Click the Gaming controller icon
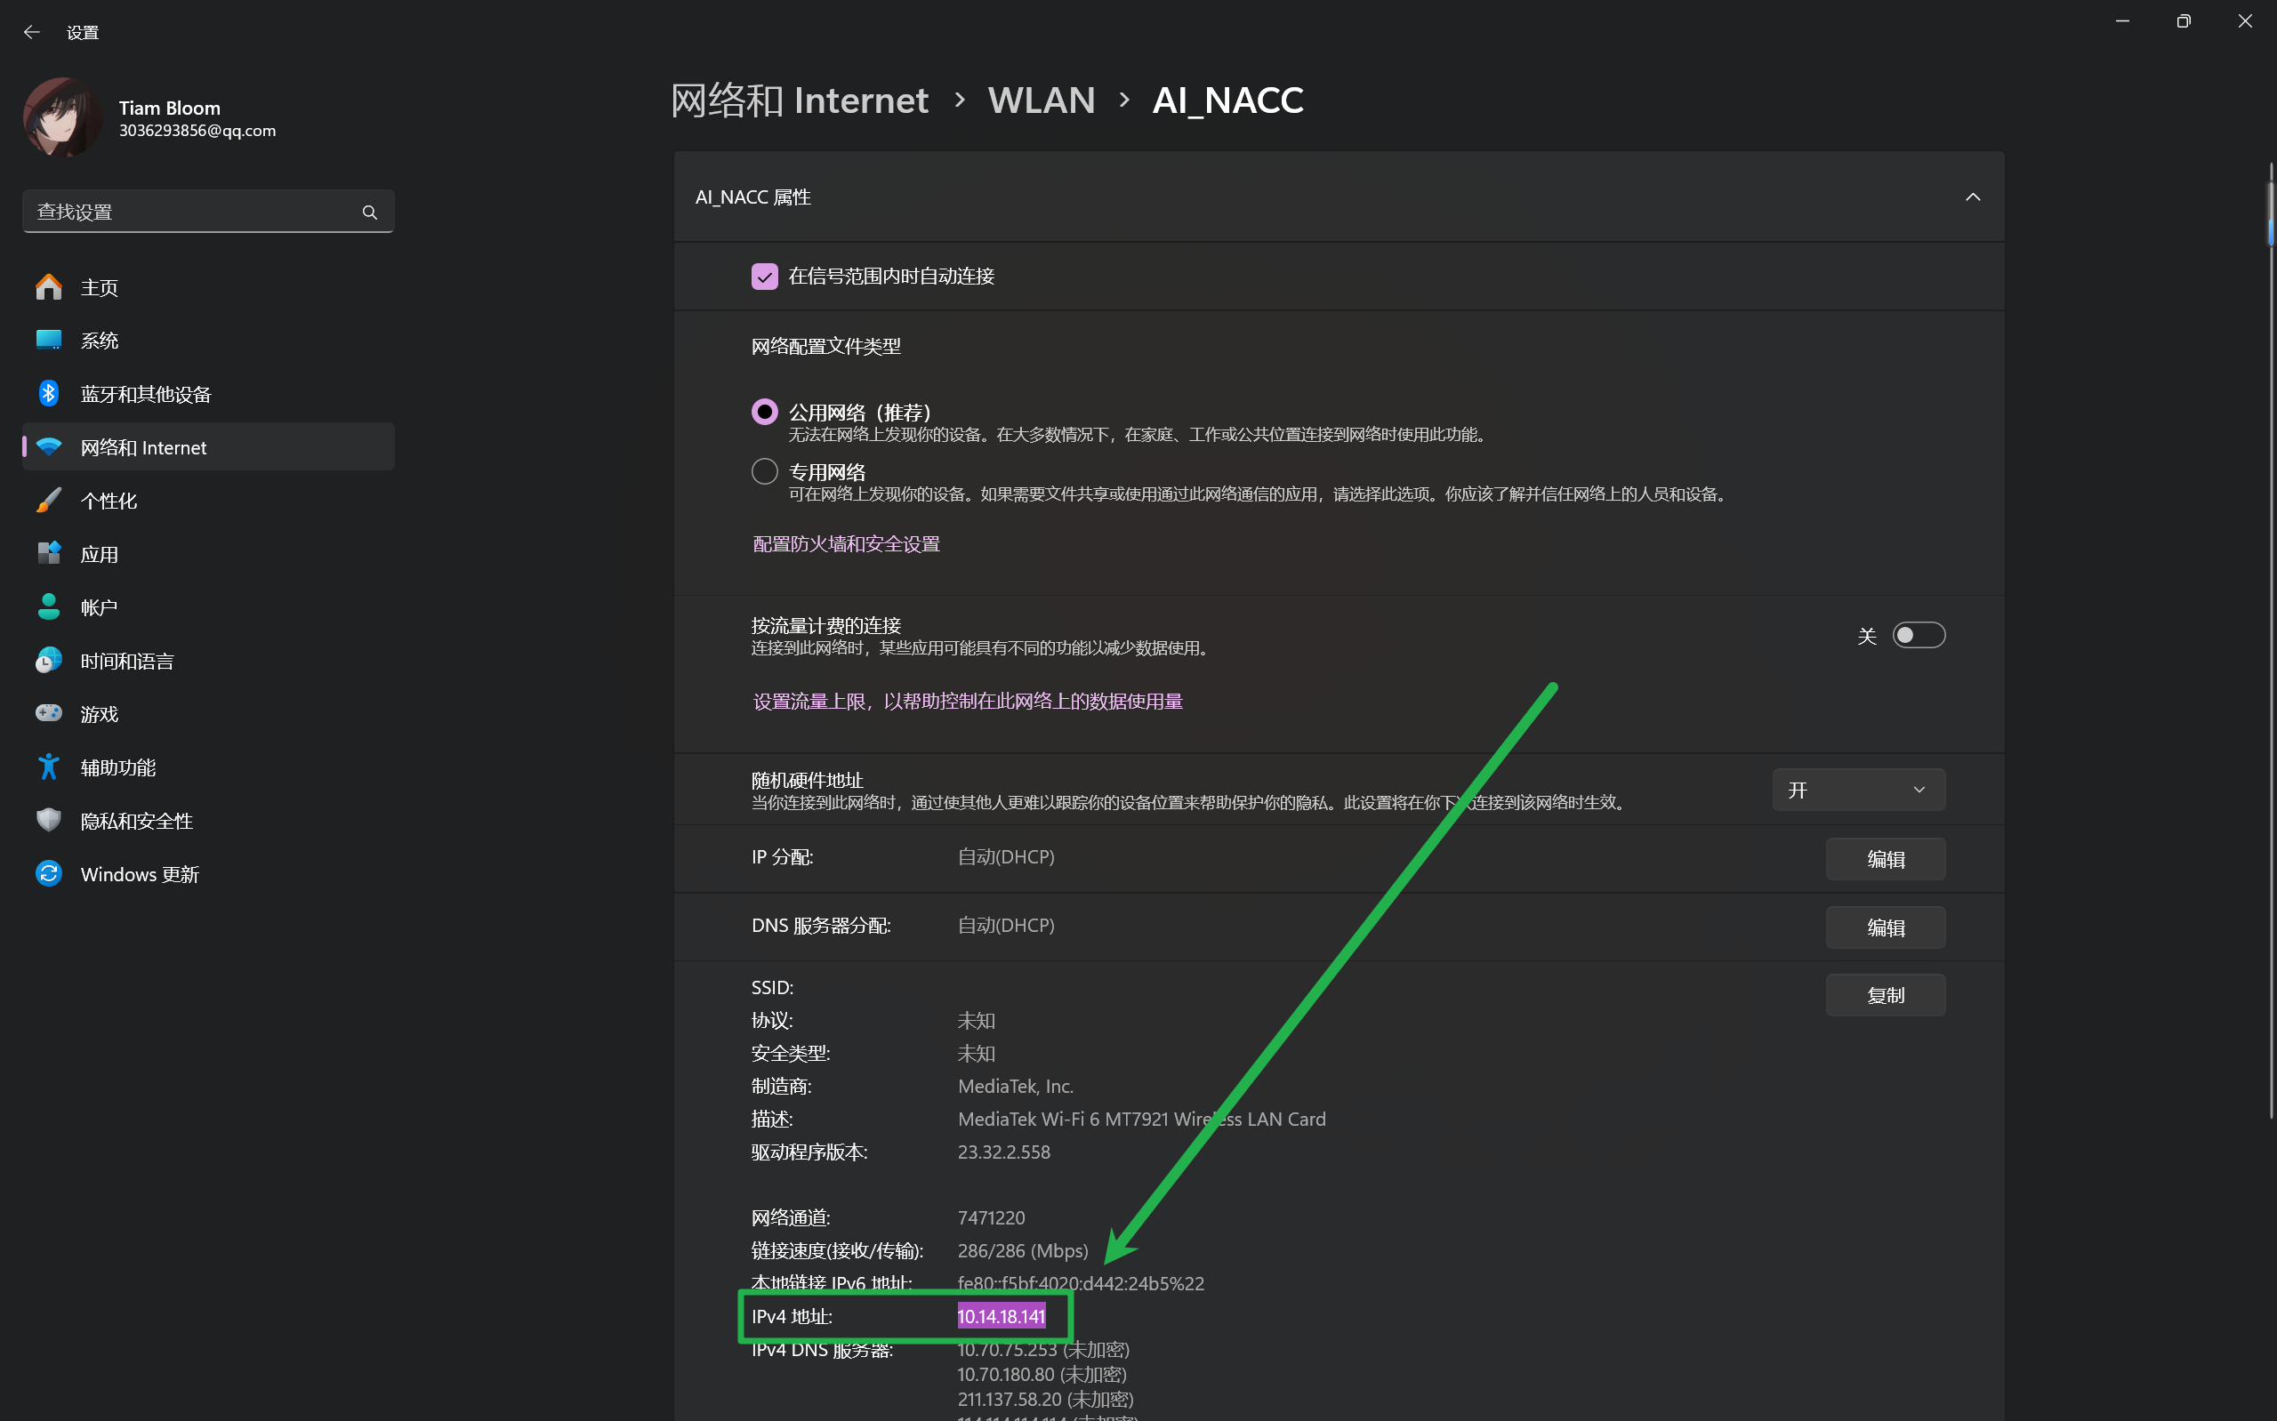This screenshot has height=1421, width=2277. point(49,714)
